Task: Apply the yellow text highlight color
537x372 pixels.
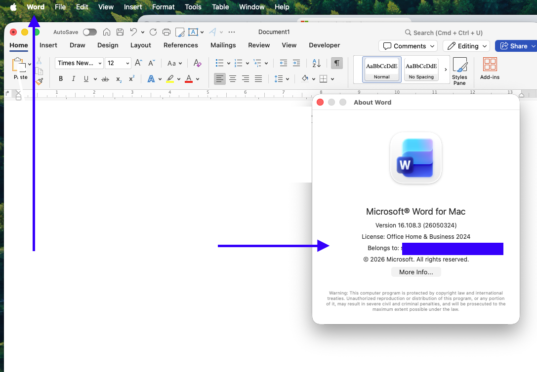Action: click(x=170, y=79)
